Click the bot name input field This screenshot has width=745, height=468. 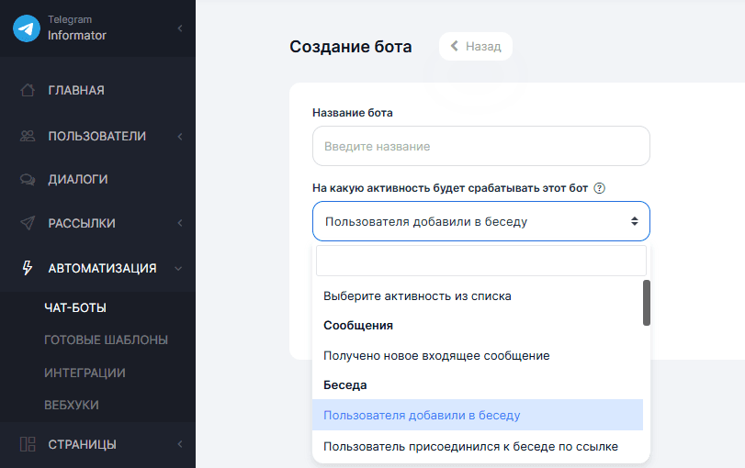click(480, 146)
